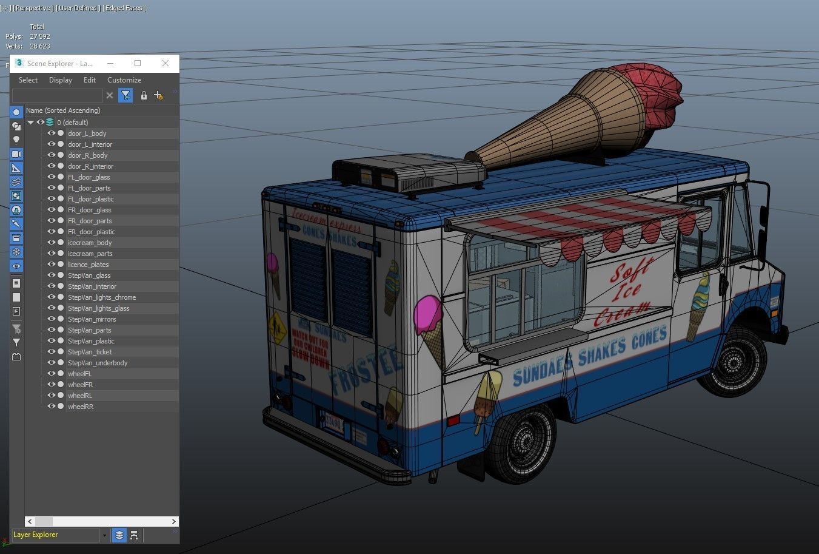Toggle visibility of wheelRR
Viewport: 819px width, 554px height.
click(51, 407)
